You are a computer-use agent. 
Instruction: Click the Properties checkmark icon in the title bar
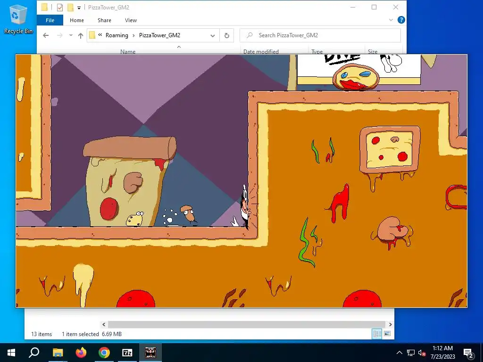(60, 8)
